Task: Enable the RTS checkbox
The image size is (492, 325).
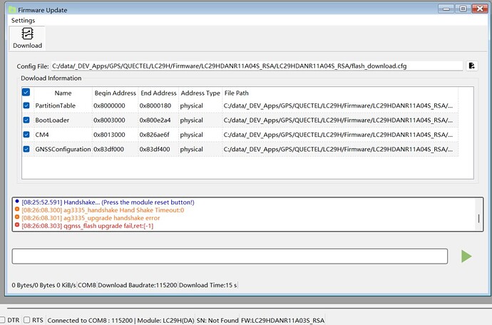Action: [x=27, y=320]
